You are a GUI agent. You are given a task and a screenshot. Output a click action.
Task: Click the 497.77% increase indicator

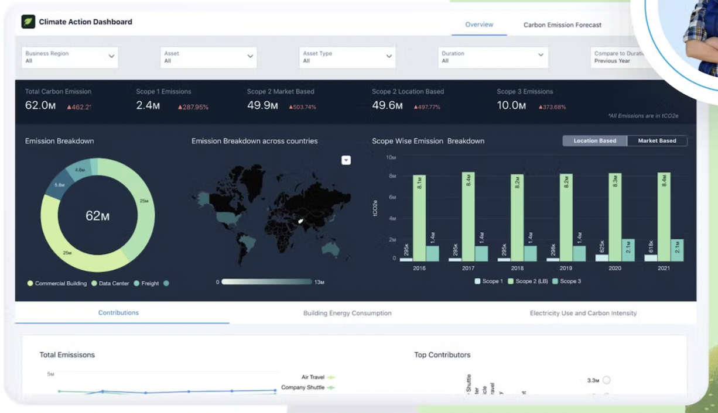[427, 107]
